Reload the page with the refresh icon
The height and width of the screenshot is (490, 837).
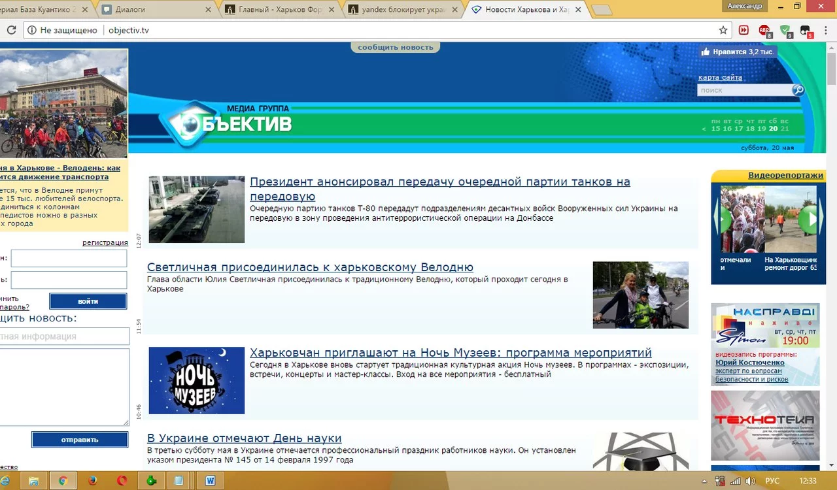click(x=10, y=29)
